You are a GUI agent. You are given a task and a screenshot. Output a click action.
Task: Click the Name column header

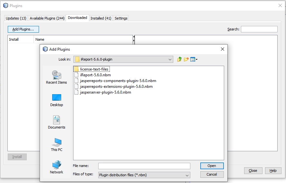83,39
